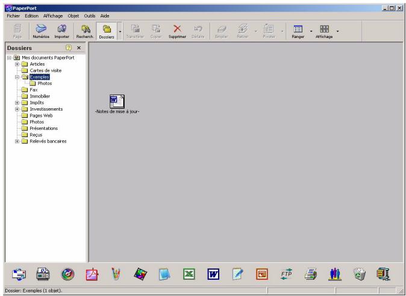Select the Photos subfolder under Exemples
Screen dimensions: 406x296
45,83
